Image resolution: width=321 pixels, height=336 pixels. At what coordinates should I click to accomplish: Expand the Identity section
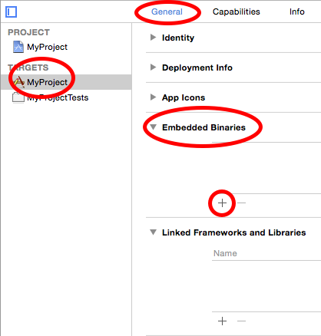[x=153, y=38]
